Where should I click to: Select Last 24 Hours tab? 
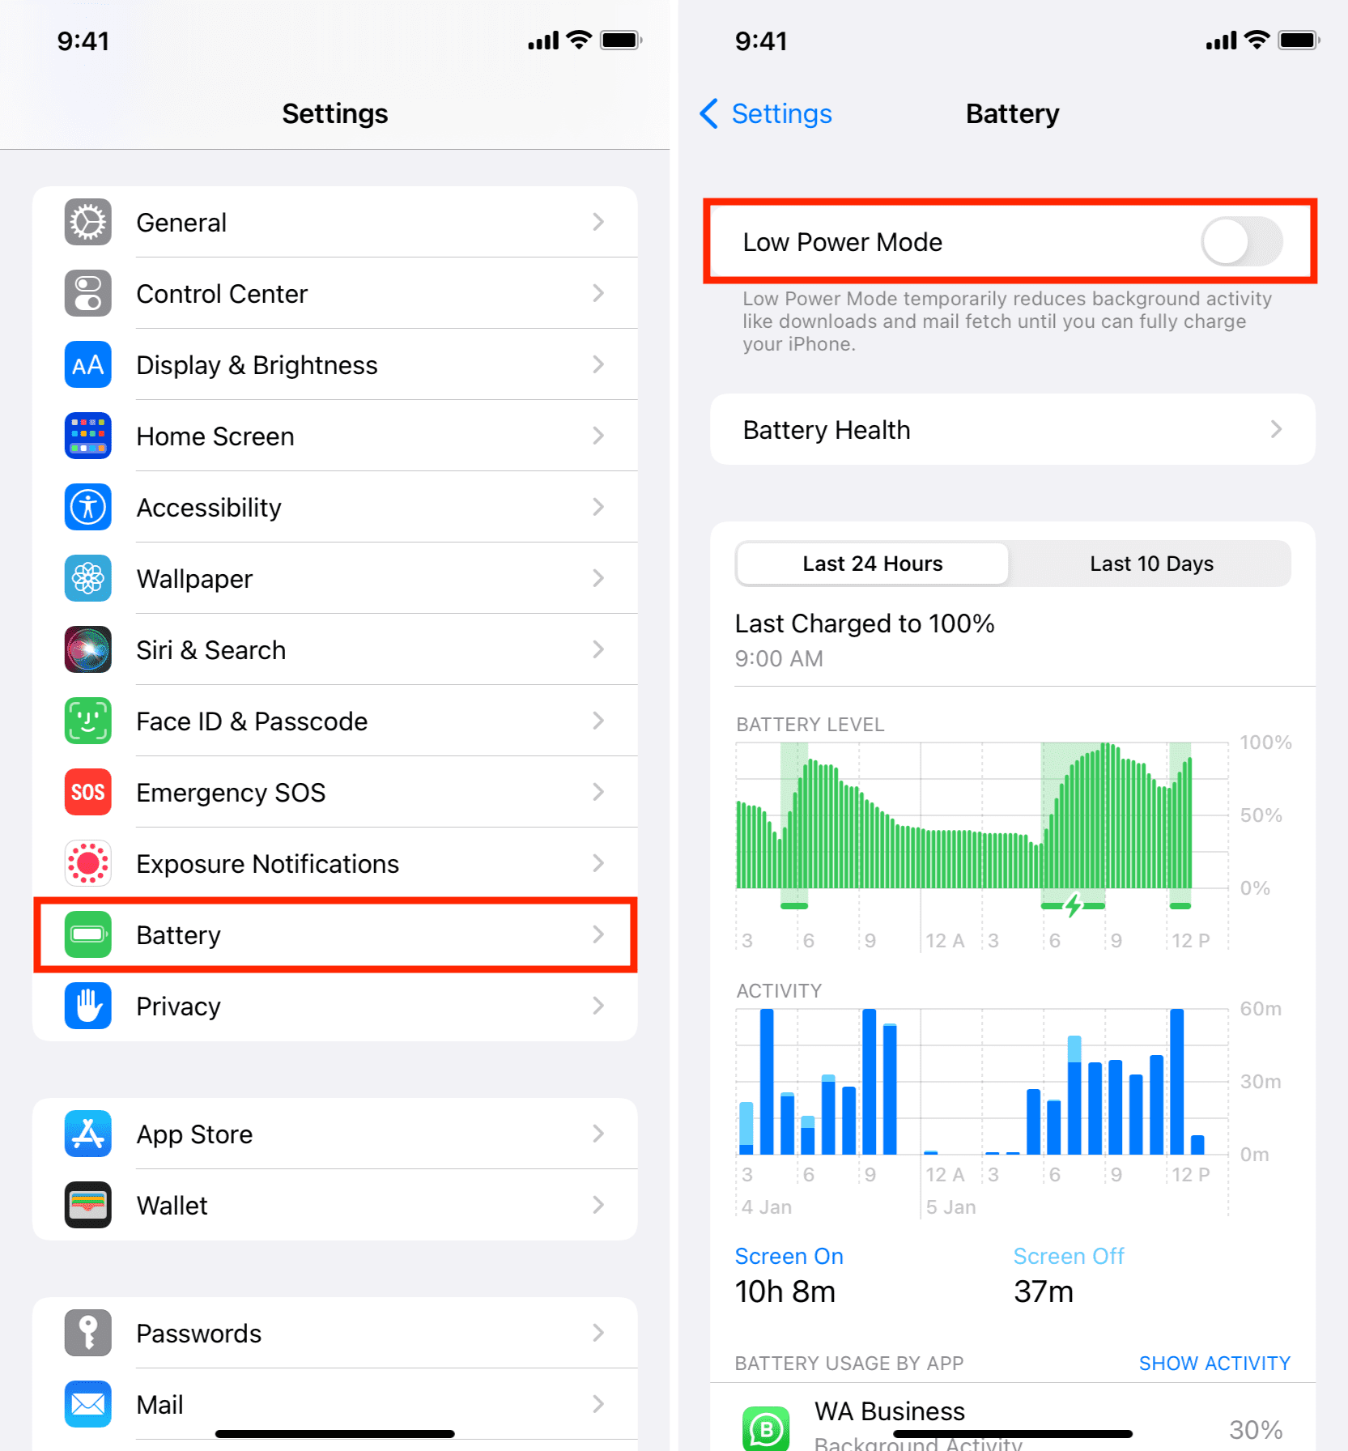[x=872, y=564]
